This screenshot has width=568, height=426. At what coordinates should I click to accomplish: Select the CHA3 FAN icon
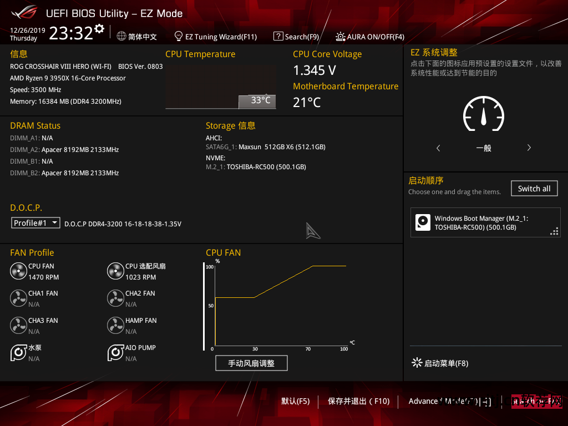pos(18,325)
